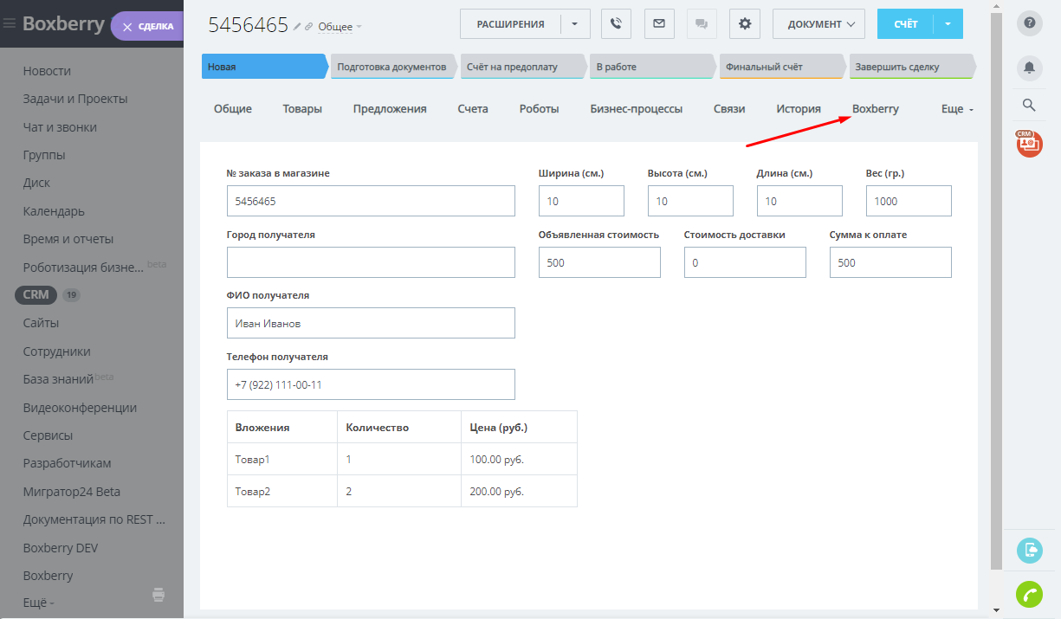Open Boxberry DEV in the left menu
Screen dimensions: 1061x619
coord(61,547)
